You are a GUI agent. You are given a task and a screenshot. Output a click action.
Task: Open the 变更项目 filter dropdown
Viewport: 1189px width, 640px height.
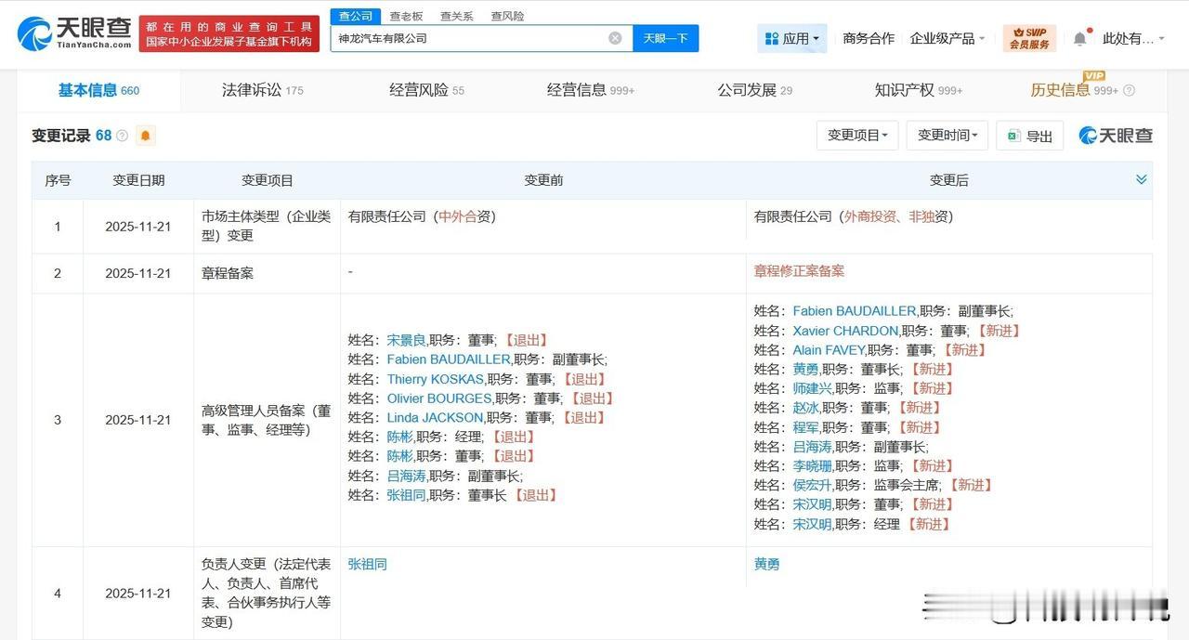pos(857,136)
